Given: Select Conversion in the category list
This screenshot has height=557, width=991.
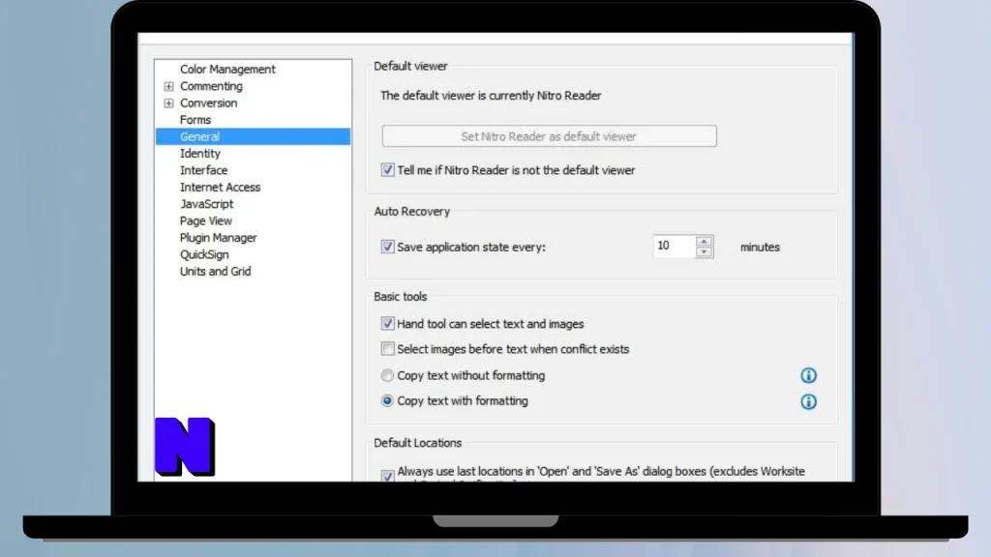Looking at the screenshot, I should [209, 103].
